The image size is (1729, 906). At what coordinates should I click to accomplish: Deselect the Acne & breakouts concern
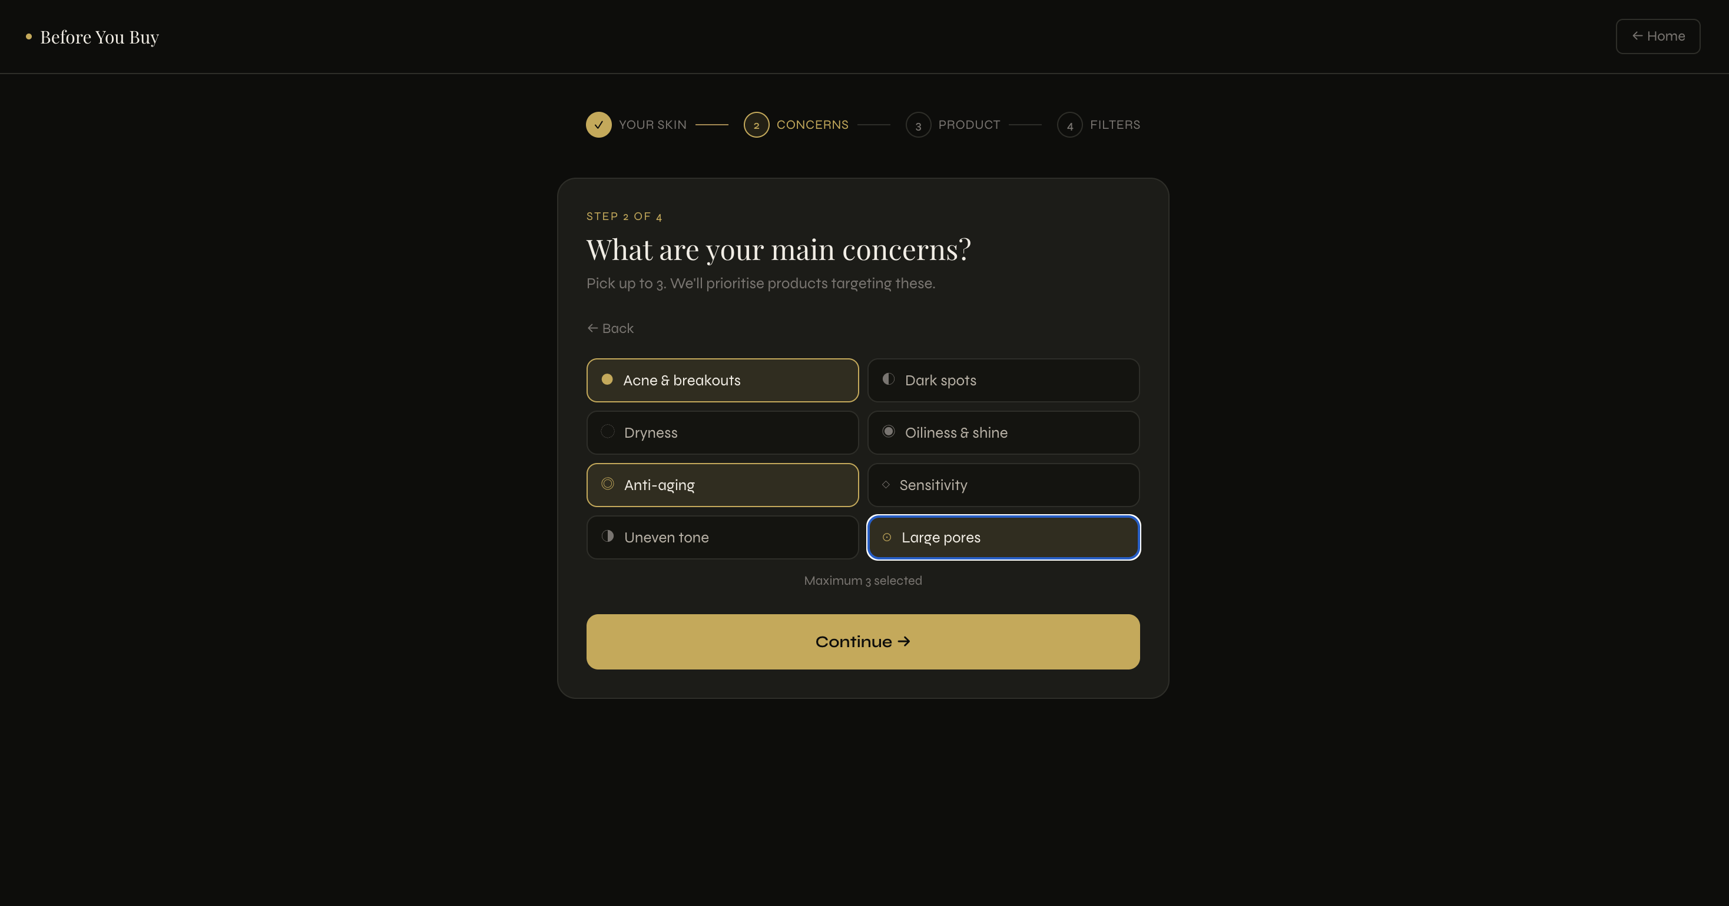coord(722,379)
